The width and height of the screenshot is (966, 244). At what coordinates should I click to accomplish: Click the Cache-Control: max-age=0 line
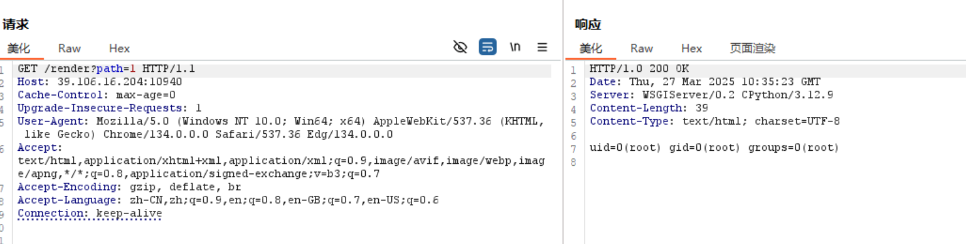pos(97,95)
